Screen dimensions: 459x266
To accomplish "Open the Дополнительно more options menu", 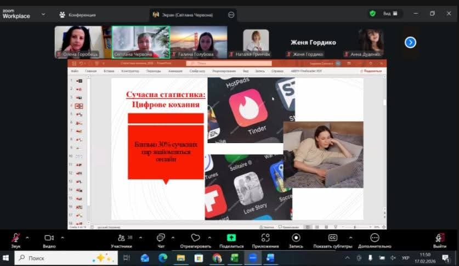I will click(x=375, y=238).
